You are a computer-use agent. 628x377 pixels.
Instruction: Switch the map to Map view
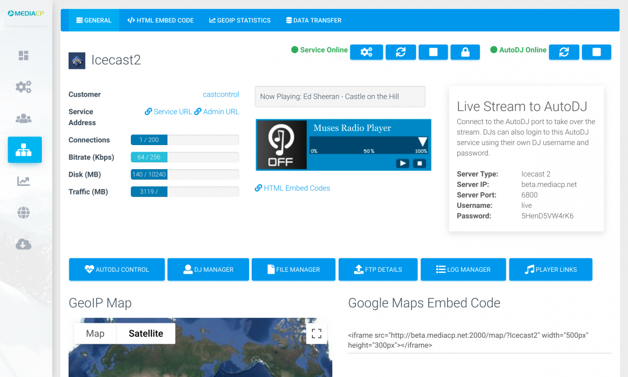95,334
